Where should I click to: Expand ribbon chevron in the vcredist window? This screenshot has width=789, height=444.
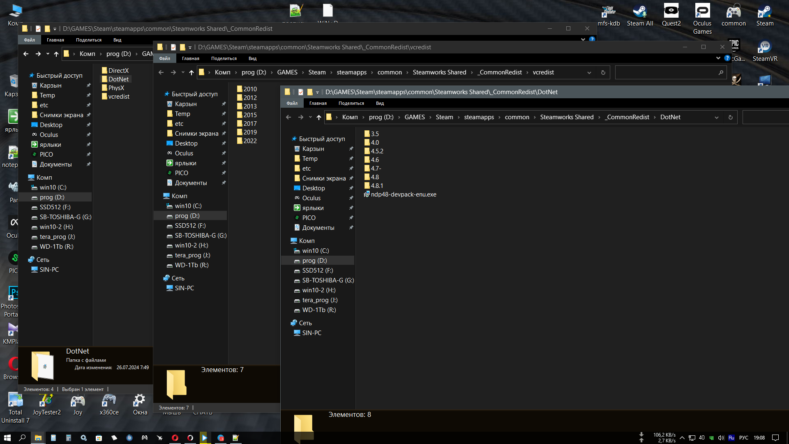718,58
